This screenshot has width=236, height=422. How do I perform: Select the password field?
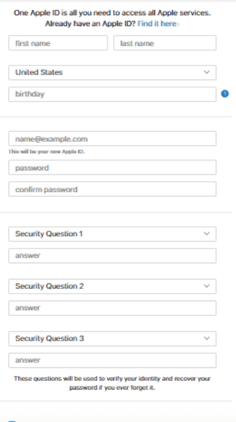[x=113, y=167]
